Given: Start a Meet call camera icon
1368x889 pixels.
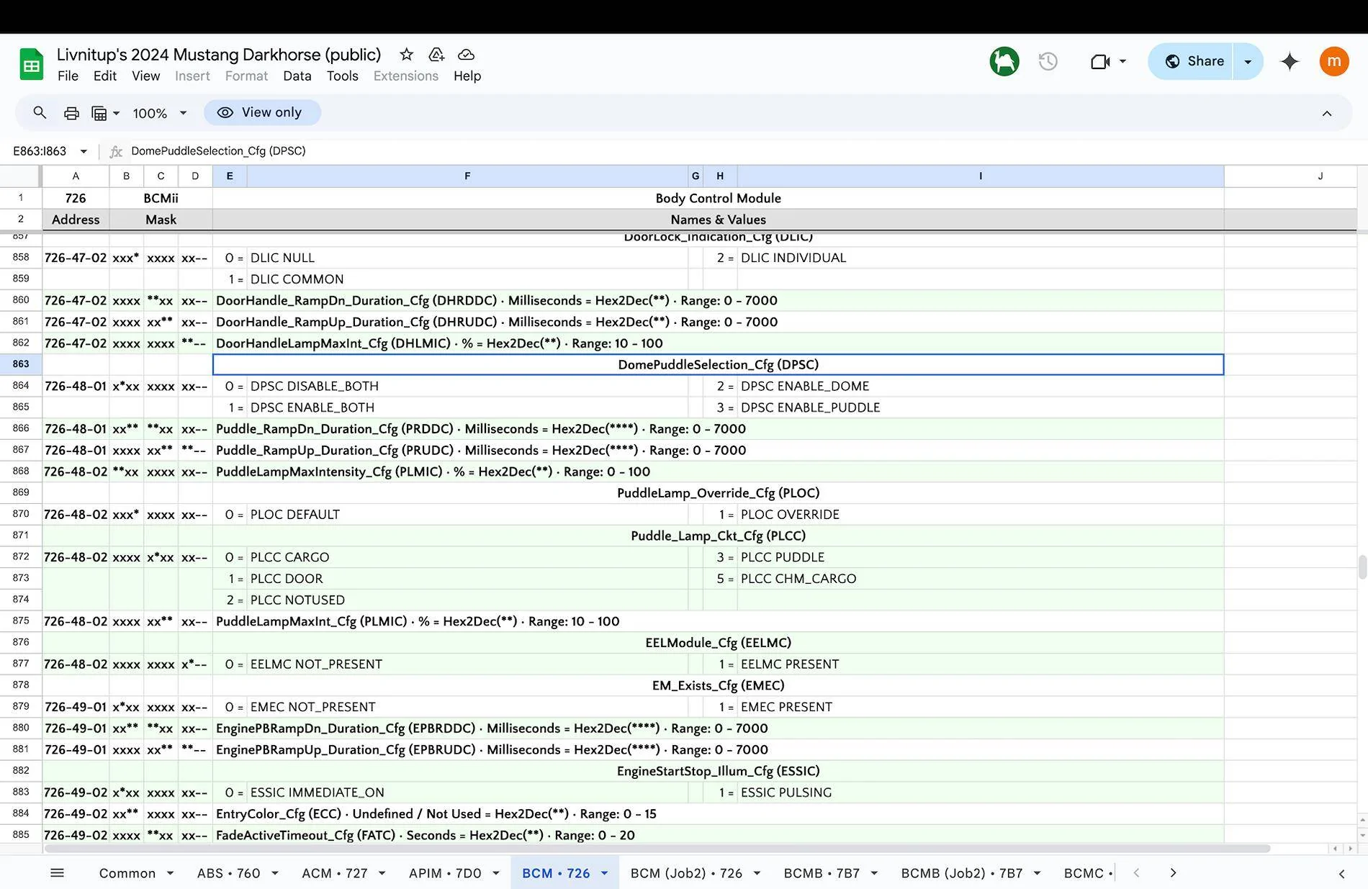Looking at the screenshot, I should point(1099,61).
